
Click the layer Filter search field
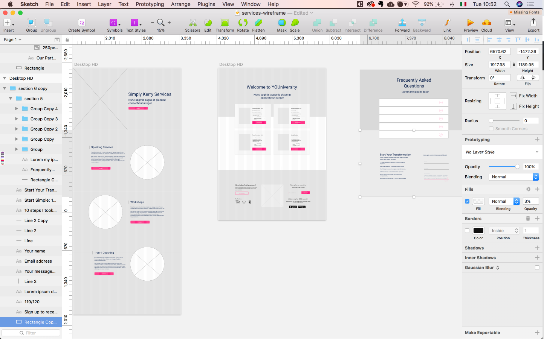point(31,333)
